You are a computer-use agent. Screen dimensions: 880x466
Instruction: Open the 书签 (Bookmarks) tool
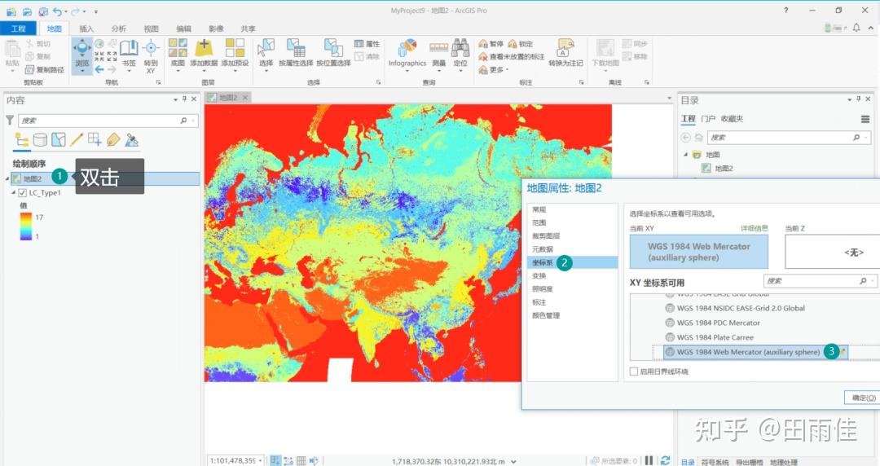(129, 55)
